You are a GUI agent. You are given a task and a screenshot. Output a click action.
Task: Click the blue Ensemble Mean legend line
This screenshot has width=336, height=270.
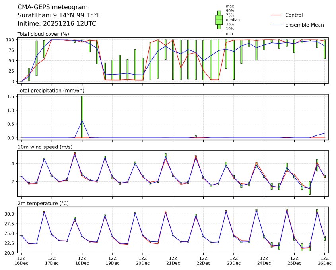[276, 25]
